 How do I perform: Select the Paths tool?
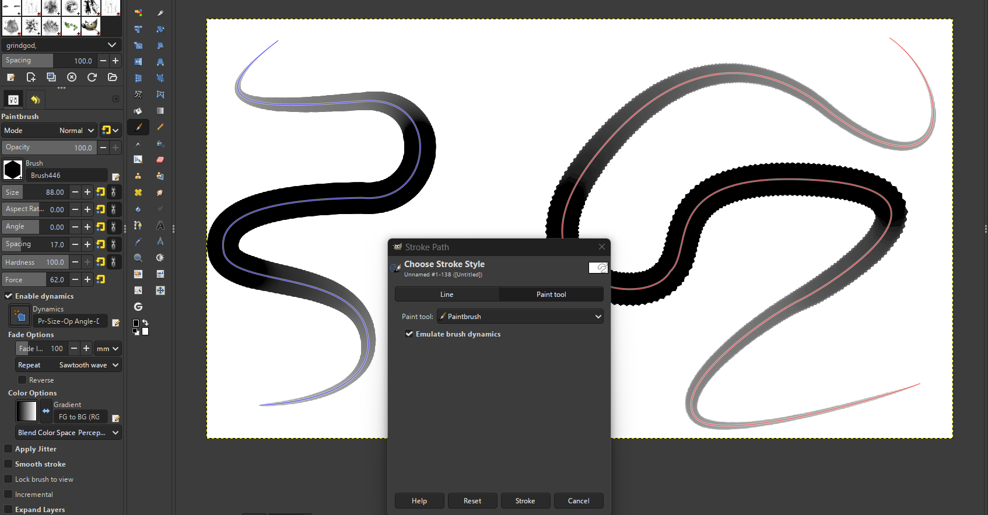(x=138, y=225)
